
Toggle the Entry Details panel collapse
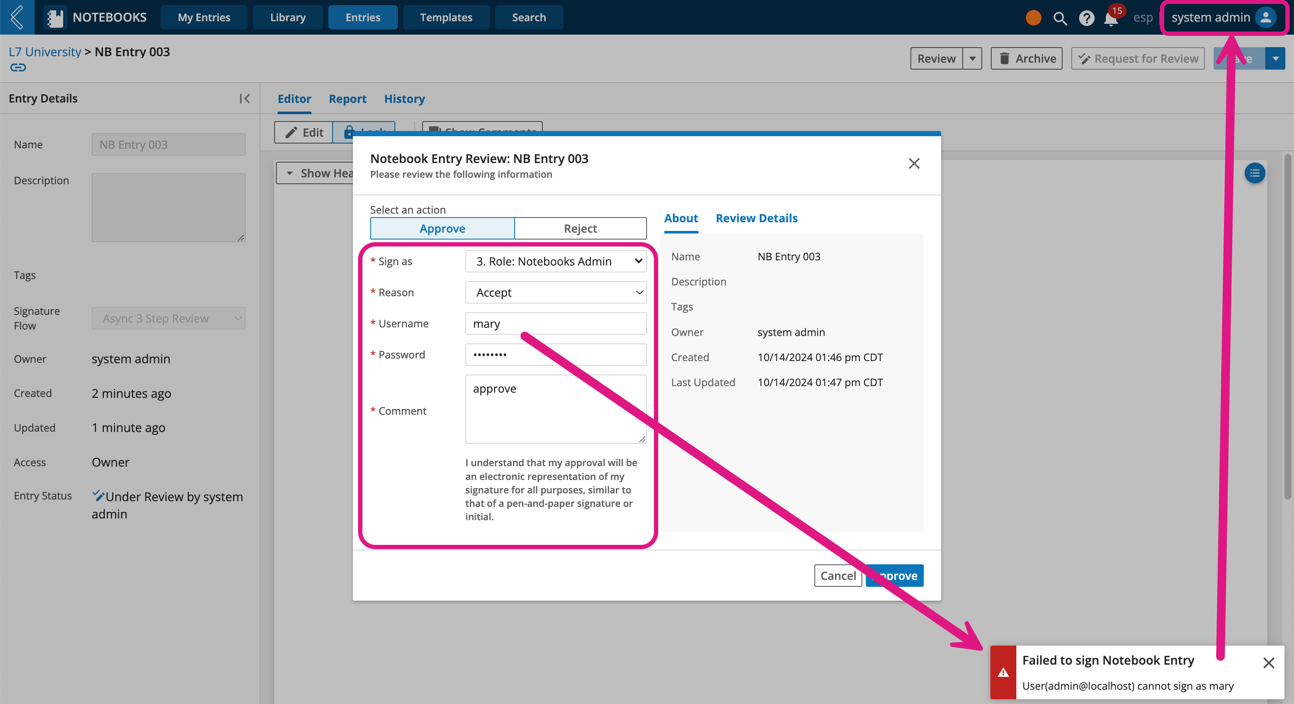pyautogui.click(x=245, y=97)
